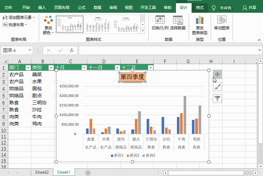Screen dimensions: 263x176
Task: Switch to the 格式 tab
Action: [200, 8]
